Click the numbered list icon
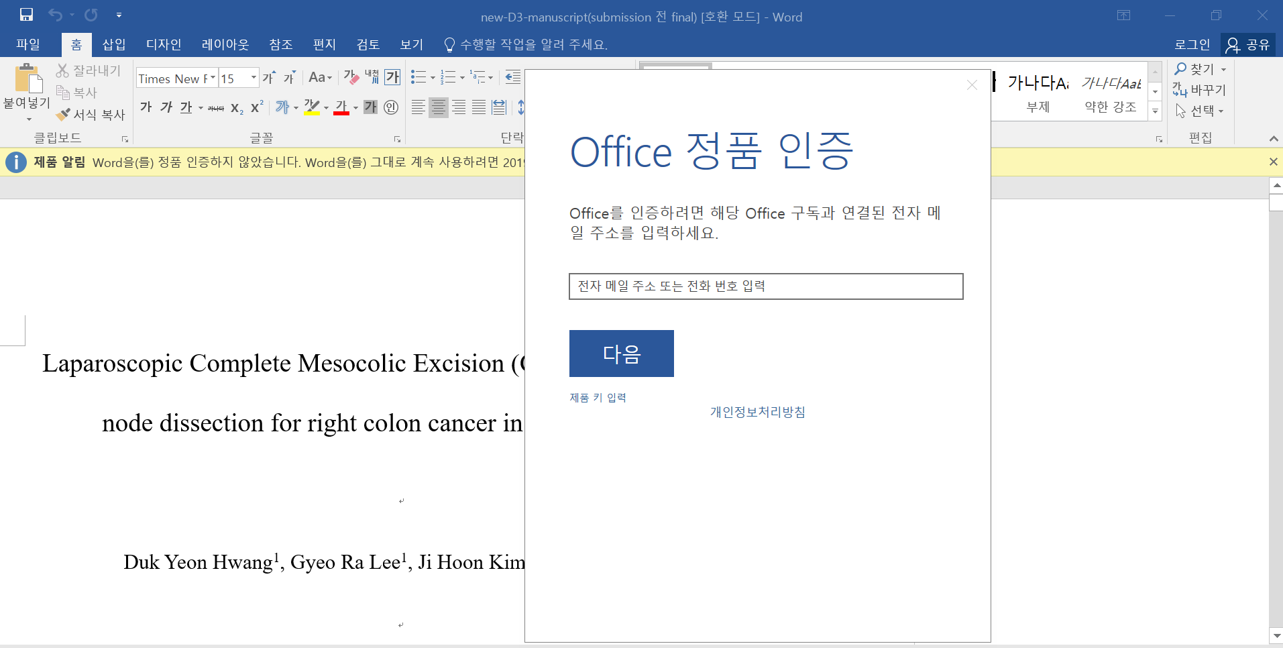1283x648 pixels. point(448,78)
